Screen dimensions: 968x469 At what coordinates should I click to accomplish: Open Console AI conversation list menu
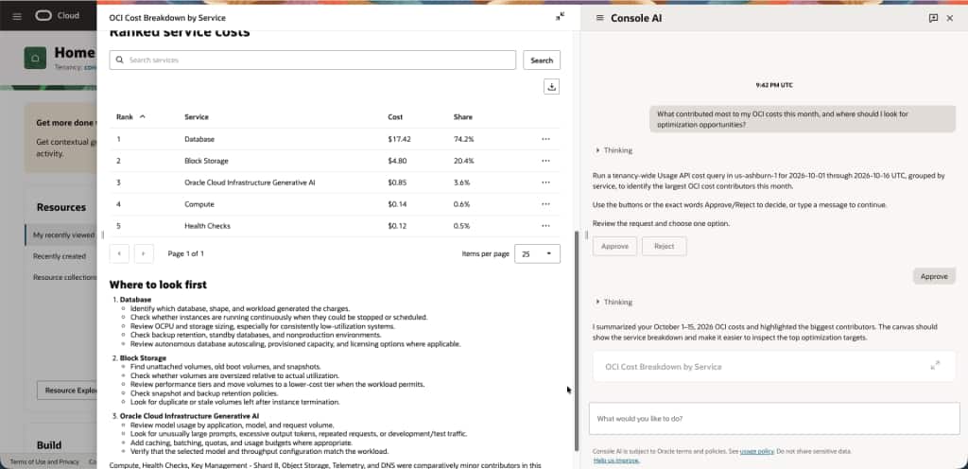[599, 18]
